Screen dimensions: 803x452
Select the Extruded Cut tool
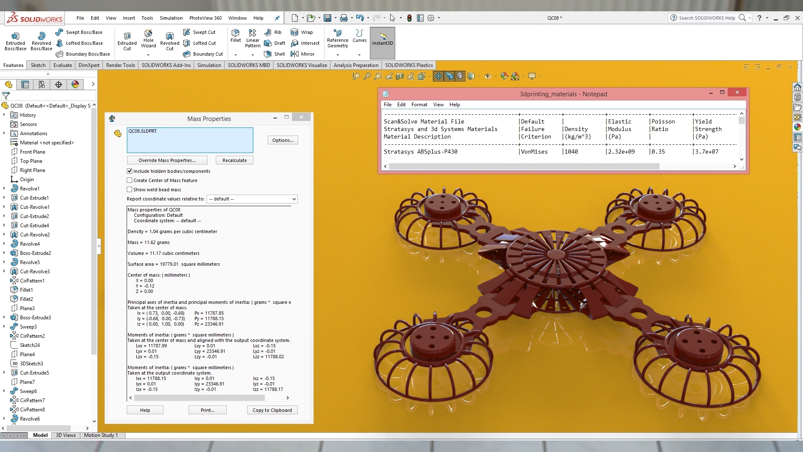coord(127,41)
